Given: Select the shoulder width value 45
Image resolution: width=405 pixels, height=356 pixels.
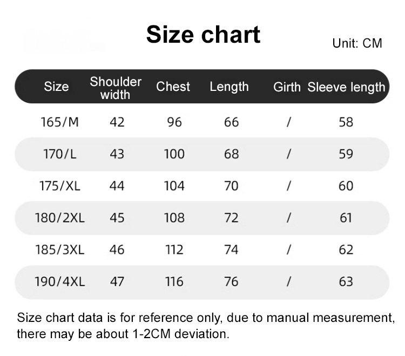Looking at the screenshot, I should (117, 217).
